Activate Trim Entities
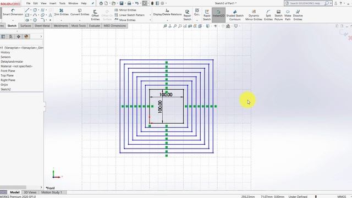Image resolution: width=352 pixels, height=198 pixels. pos(61,12)
